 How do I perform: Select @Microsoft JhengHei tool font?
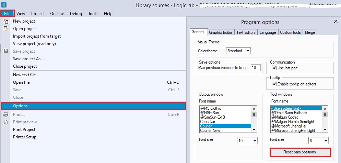tap(296, 126)
